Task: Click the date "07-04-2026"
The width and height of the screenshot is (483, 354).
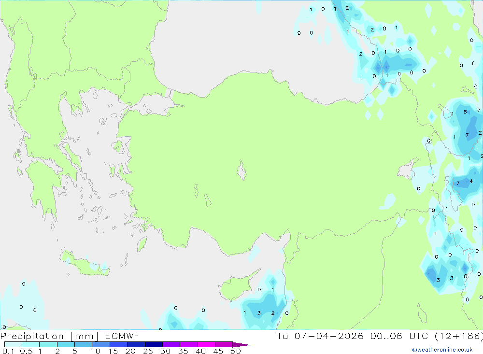Action: (x=329, y=336)
